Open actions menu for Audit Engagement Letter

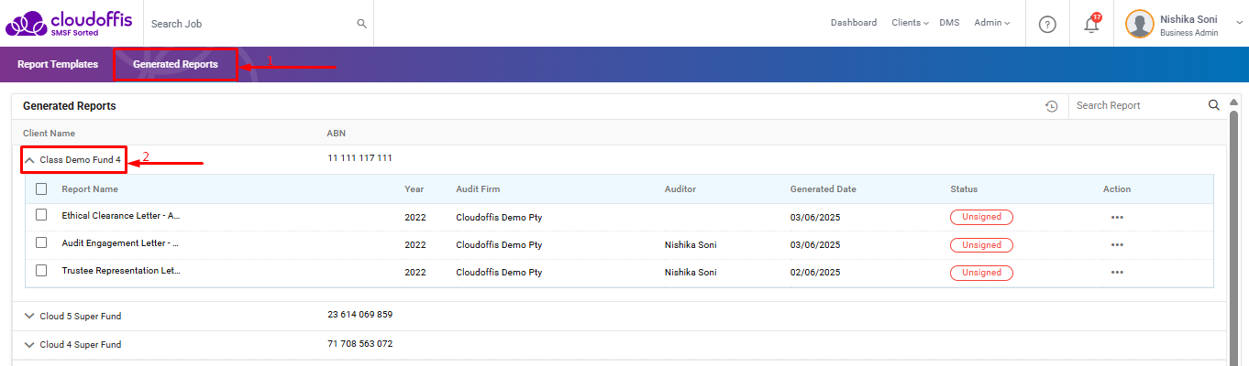1117,245
